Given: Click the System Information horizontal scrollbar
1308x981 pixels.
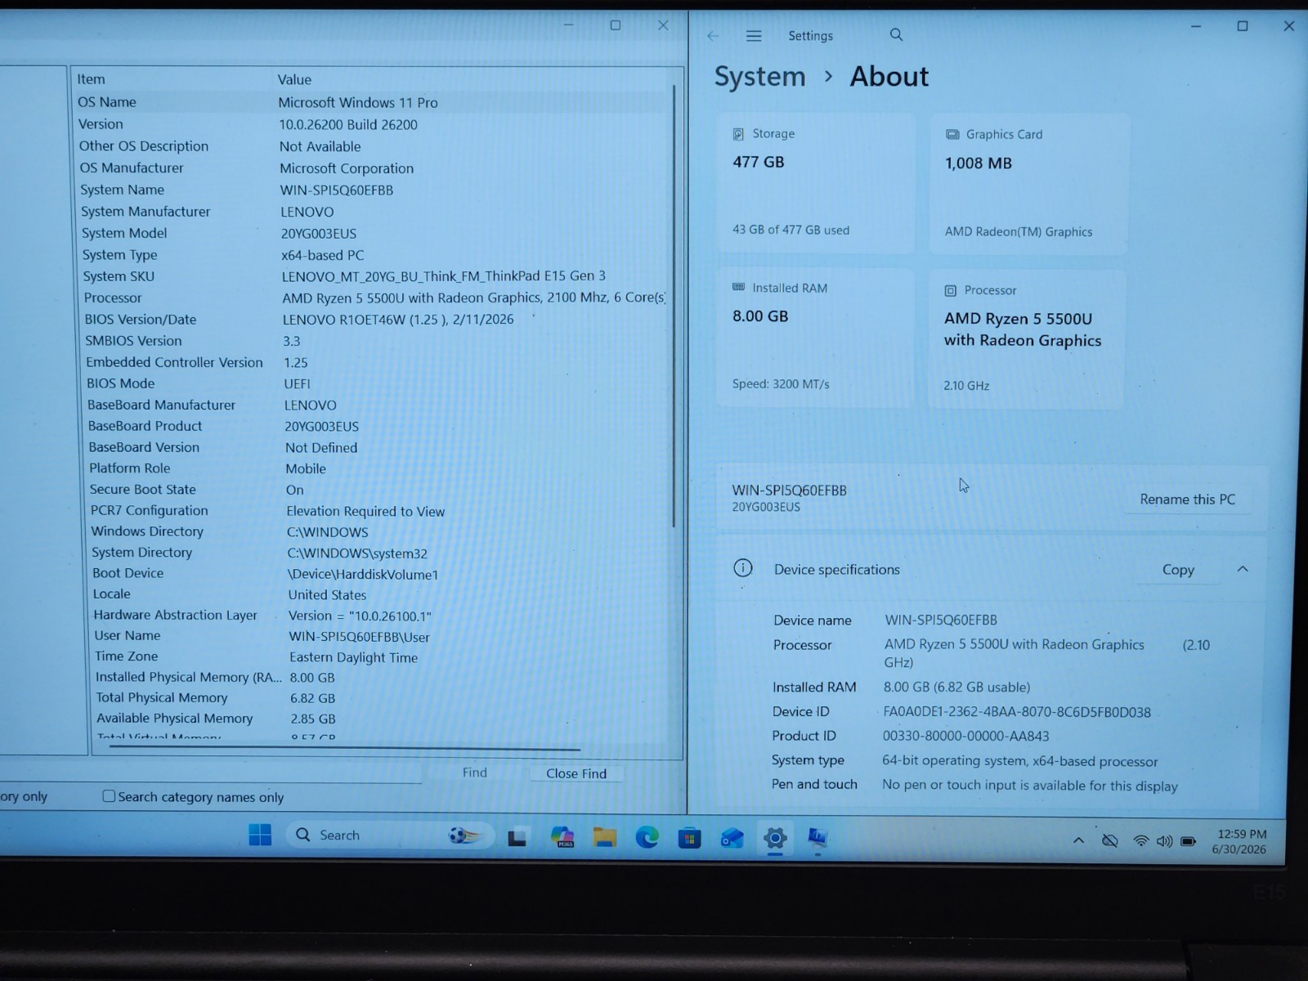Looking at the screenshot, I should click(x=344, y=748).
